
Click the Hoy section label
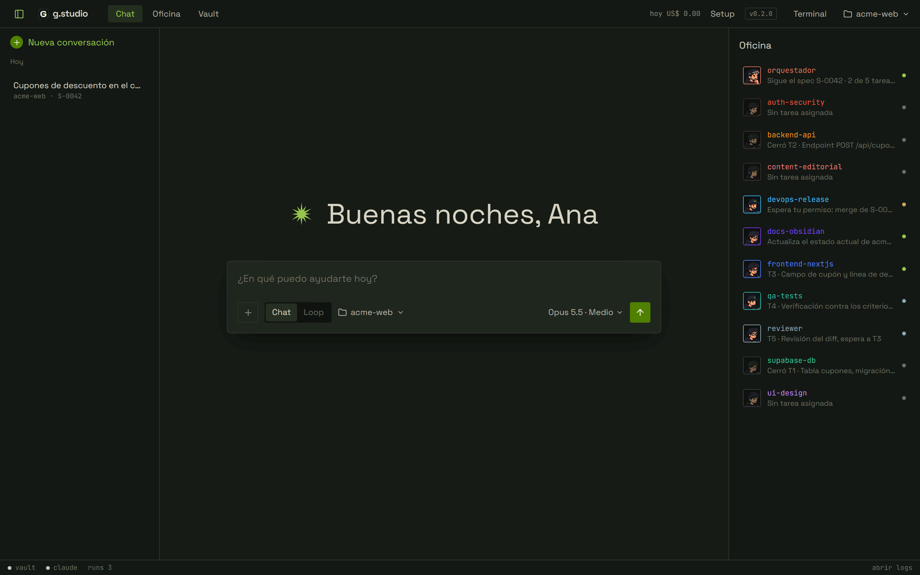click(x=17, y=62)
